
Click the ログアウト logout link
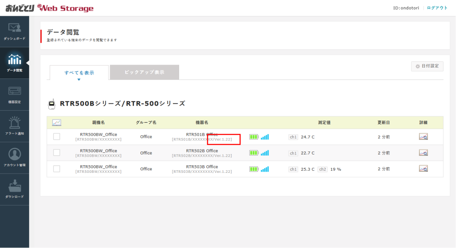pos(437,8)
